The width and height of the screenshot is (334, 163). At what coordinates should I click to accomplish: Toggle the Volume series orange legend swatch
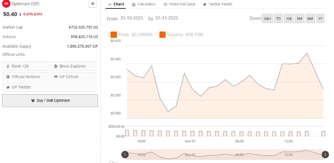click(162, 34)
